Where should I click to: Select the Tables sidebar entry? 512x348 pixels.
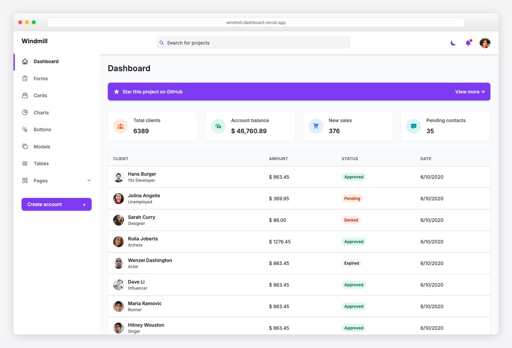tap(41, 164)
